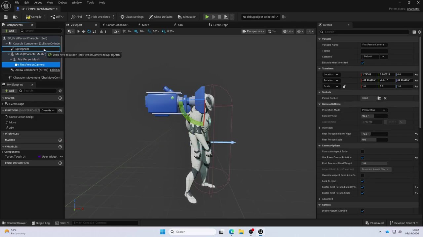423x237 pixels.
Task: Toggle Hide Unrelated nodes
Action: click(98, 17)
